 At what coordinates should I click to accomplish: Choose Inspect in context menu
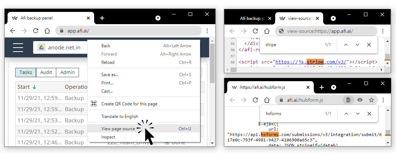click(x=144, y=137)
